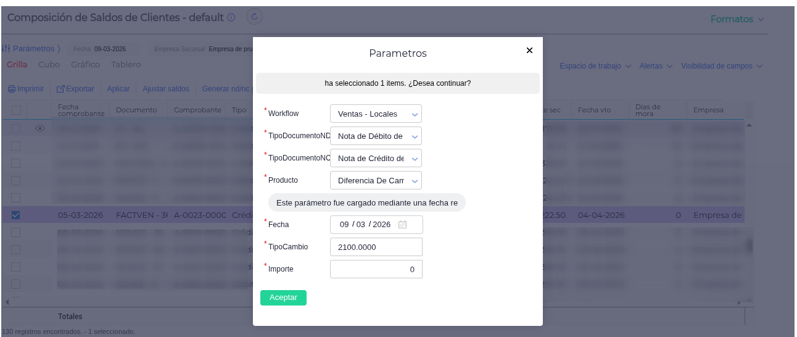
Task: Open the Producto dropdown
Action: (x=376, y=180)
